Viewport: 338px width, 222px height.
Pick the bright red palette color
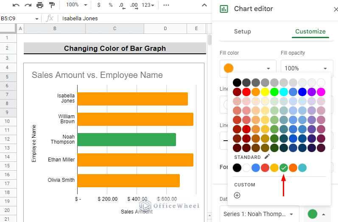point(246,92)
